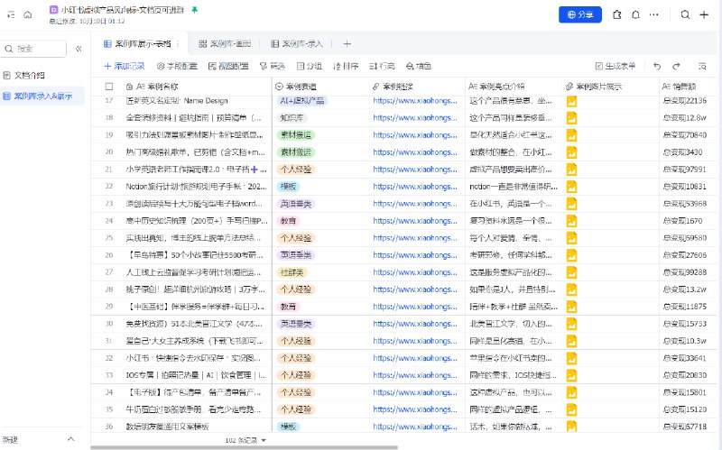This screenshot has height=450, width=722.
Task: Click the plus icon in the top right
Action: (x=704, y=14)
